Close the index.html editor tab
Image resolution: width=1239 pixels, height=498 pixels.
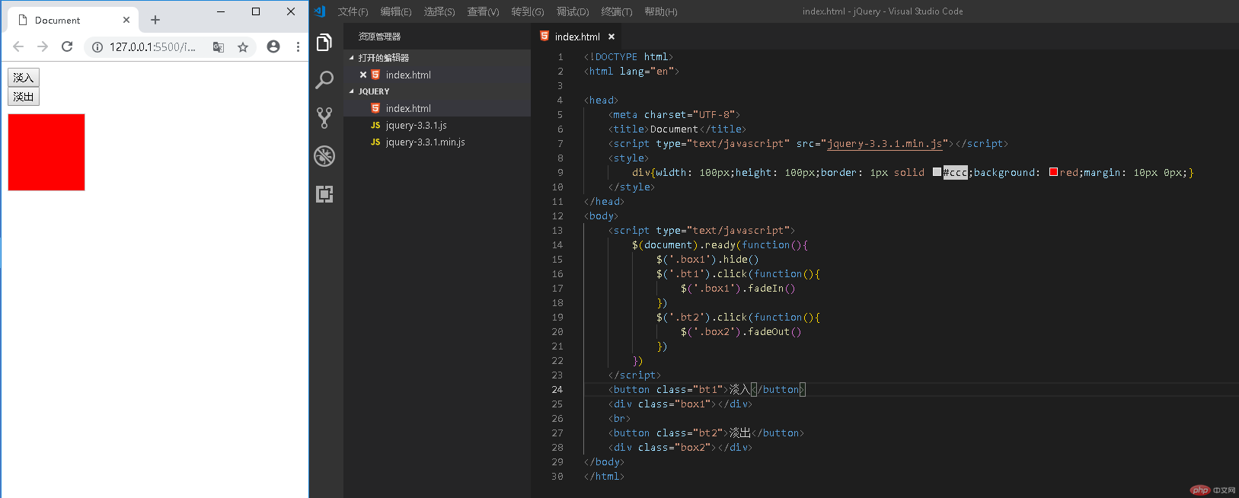(612, 37)
